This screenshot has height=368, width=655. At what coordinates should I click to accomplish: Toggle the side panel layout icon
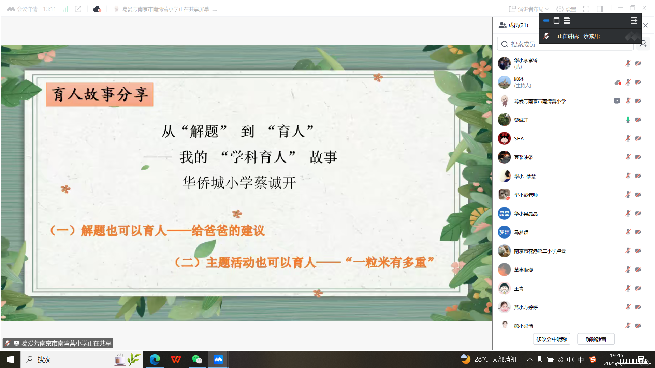[x=600, y=9]
